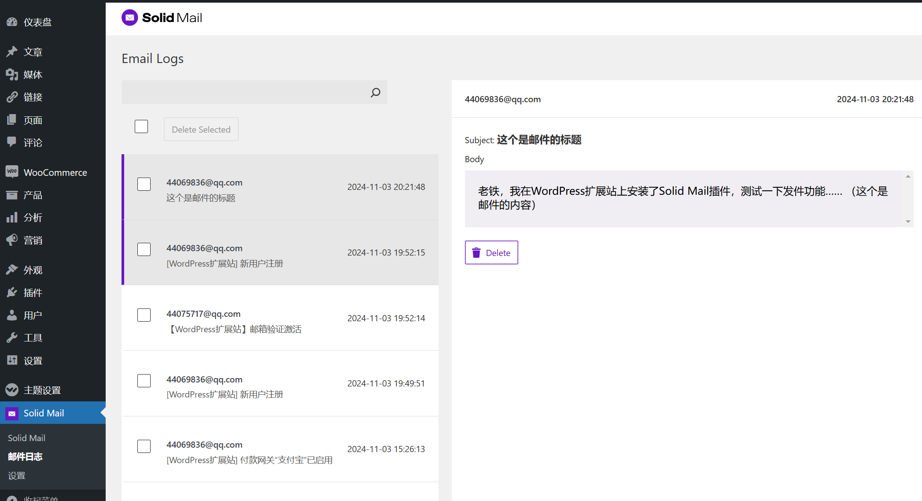The width and height of the screenshot is (922, 501).
Task: Check the 付款网关 支付宝 row checkbox
Action: point(144,446)
